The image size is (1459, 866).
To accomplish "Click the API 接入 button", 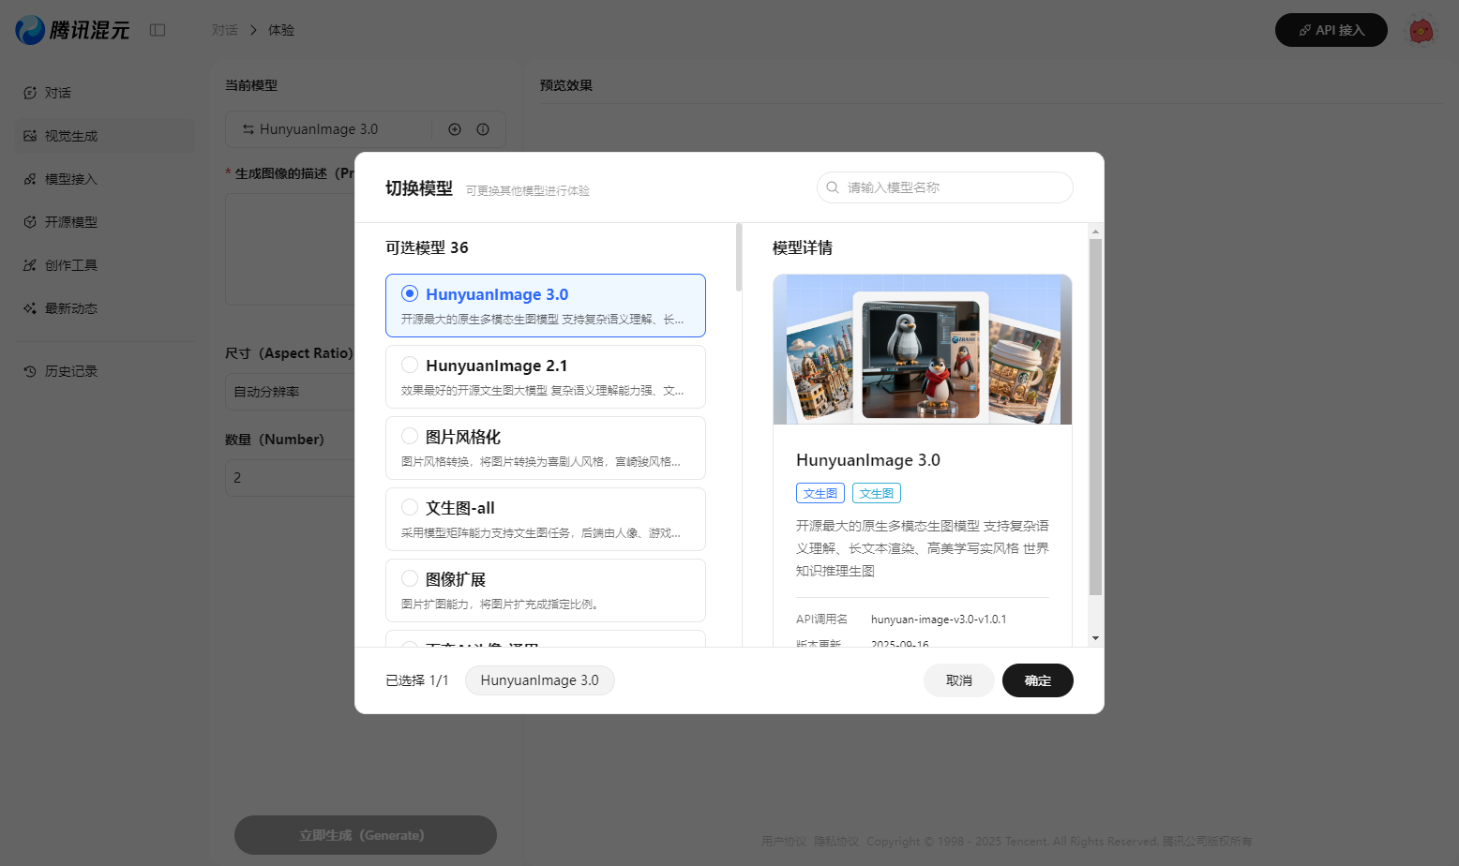I will pos(1331,30).
